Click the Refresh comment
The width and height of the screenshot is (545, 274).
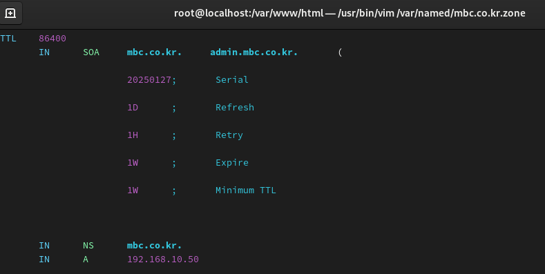[235, 107]
